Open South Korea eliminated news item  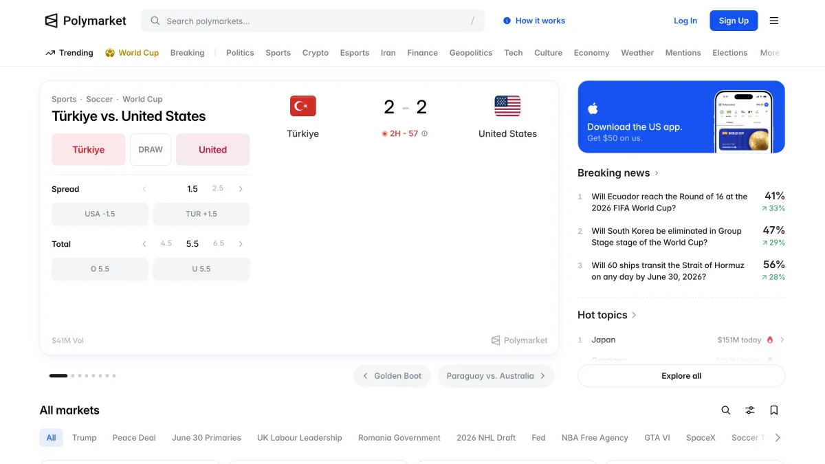click(x=681, y=236)
